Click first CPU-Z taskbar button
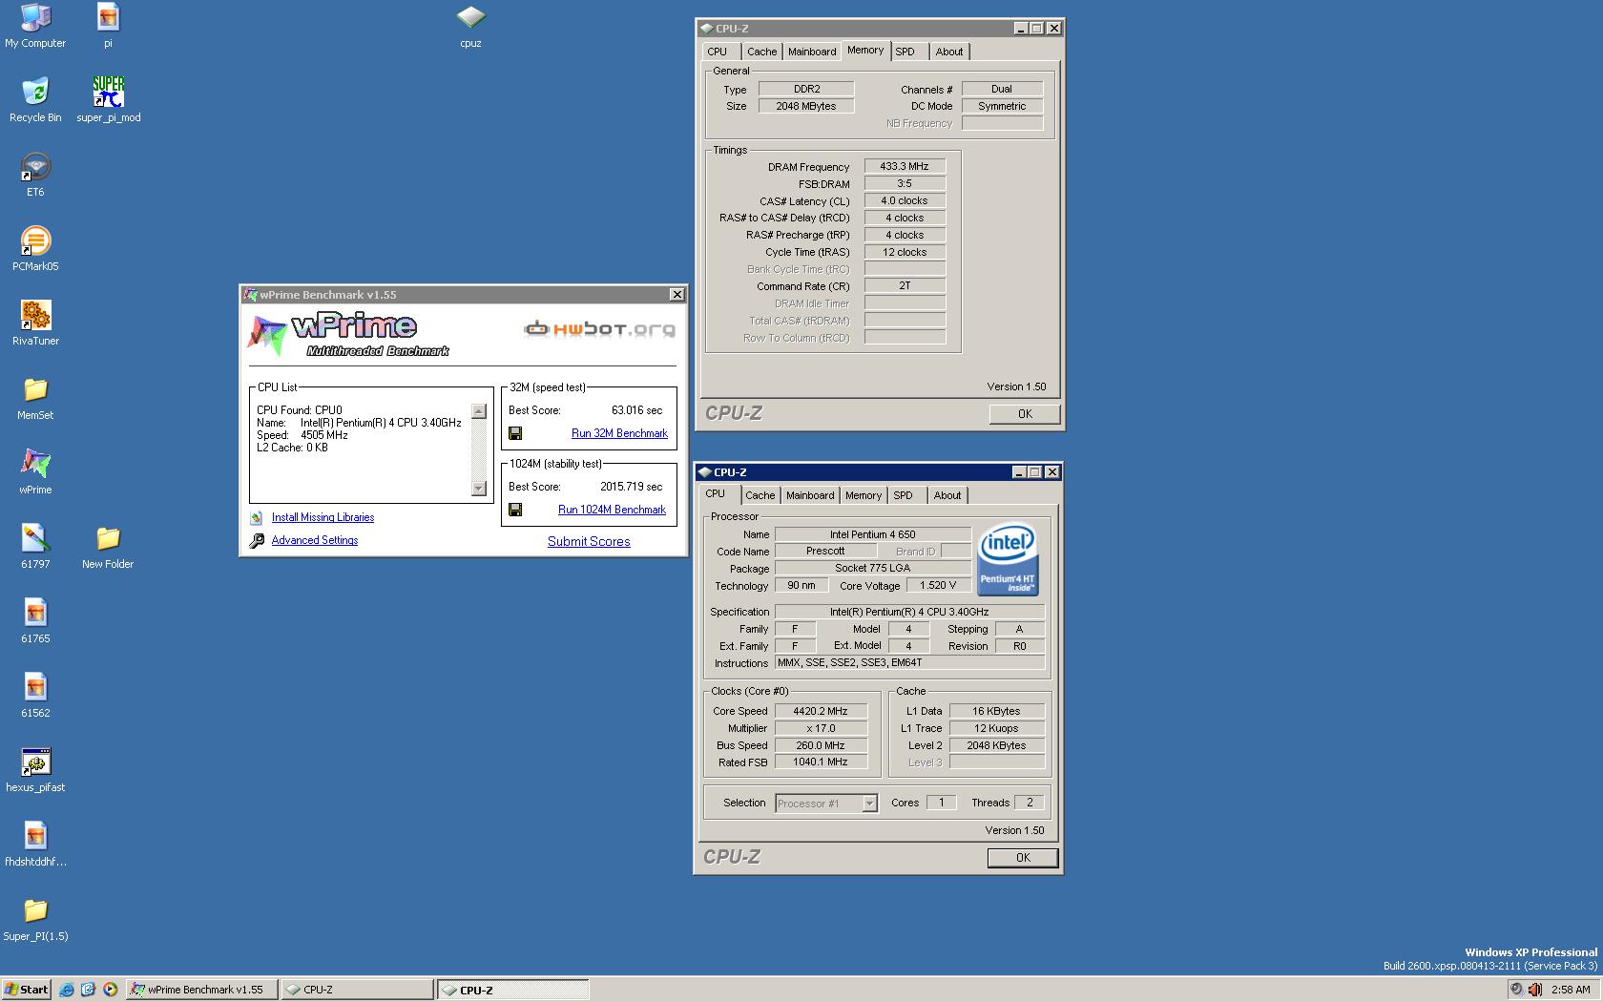The height and width of the screenshot is (1002, 1603). 358,990
